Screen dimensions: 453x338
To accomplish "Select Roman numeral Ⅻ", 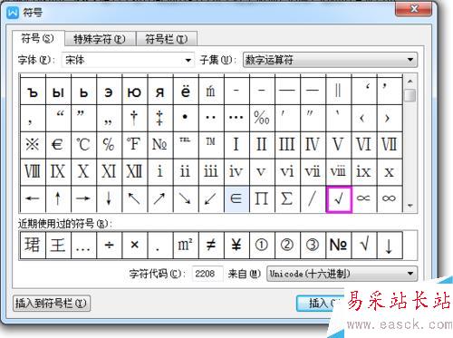I will (x=135, y=172).
